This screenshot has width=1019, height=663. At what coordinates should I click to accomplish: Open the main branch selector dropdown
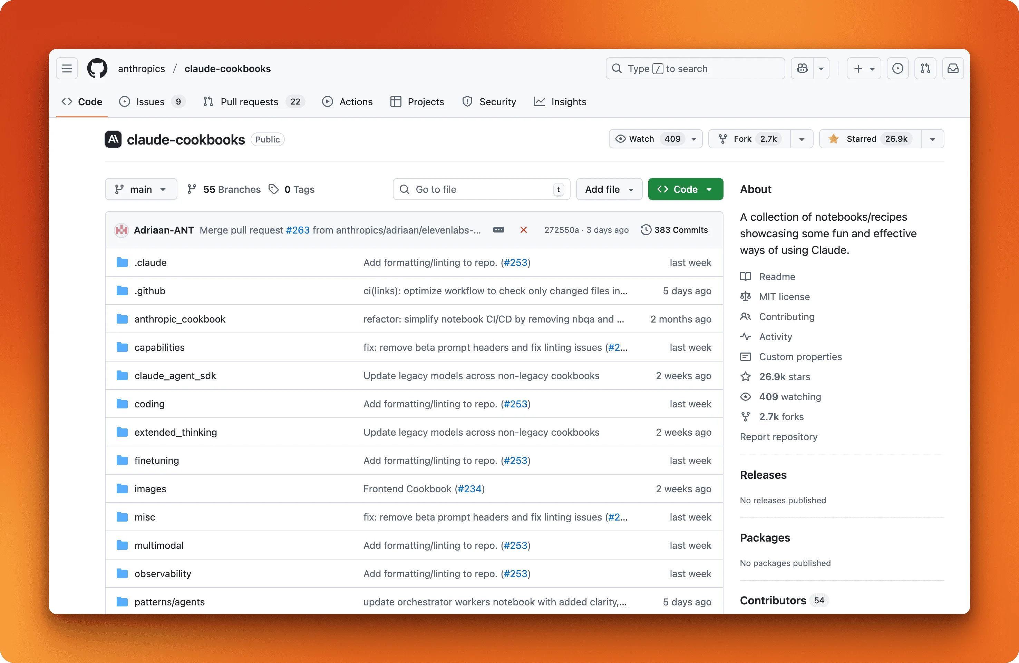141,189
